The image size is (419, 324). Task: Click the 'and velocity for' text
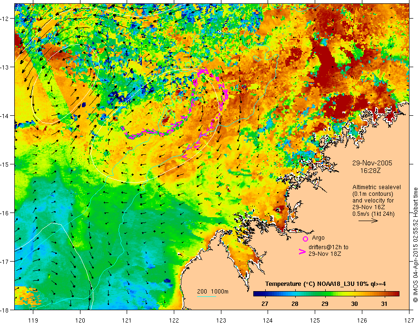pos(373,201)
